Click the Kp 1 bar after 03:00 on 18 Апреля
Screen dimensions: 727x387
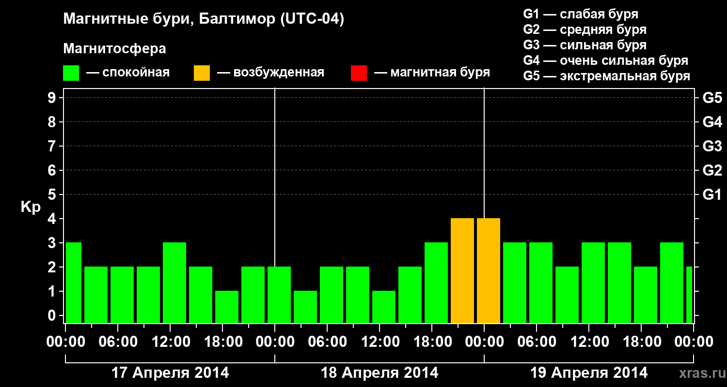tap(305, 307)
